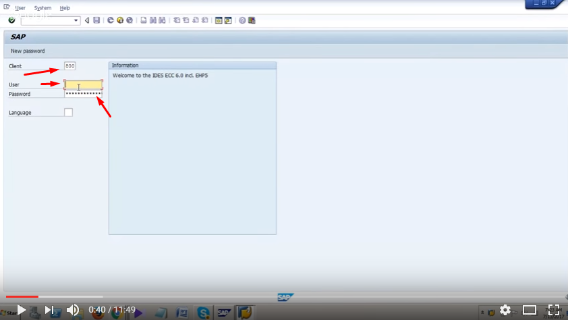Close the SAP window
The width and height of the screenshot is (568, 320).
(552, 3)
